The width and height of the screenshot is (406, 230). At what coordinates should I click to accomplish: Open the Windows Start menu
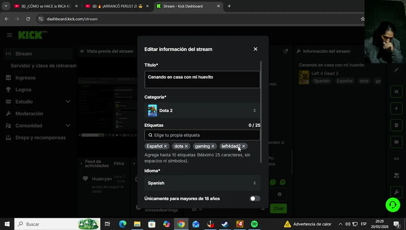coord(7,224)
